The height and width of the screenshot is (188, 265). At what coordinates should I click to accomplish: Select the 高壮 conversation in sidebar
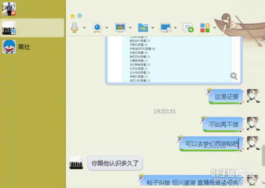click(x=32, y=47)
